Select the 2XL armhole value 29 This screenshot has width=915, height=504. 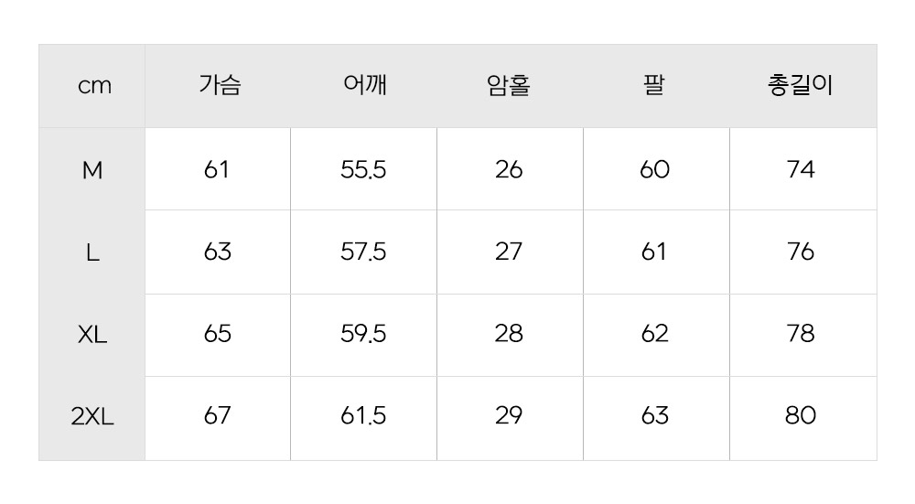click(x=509, y=416)
